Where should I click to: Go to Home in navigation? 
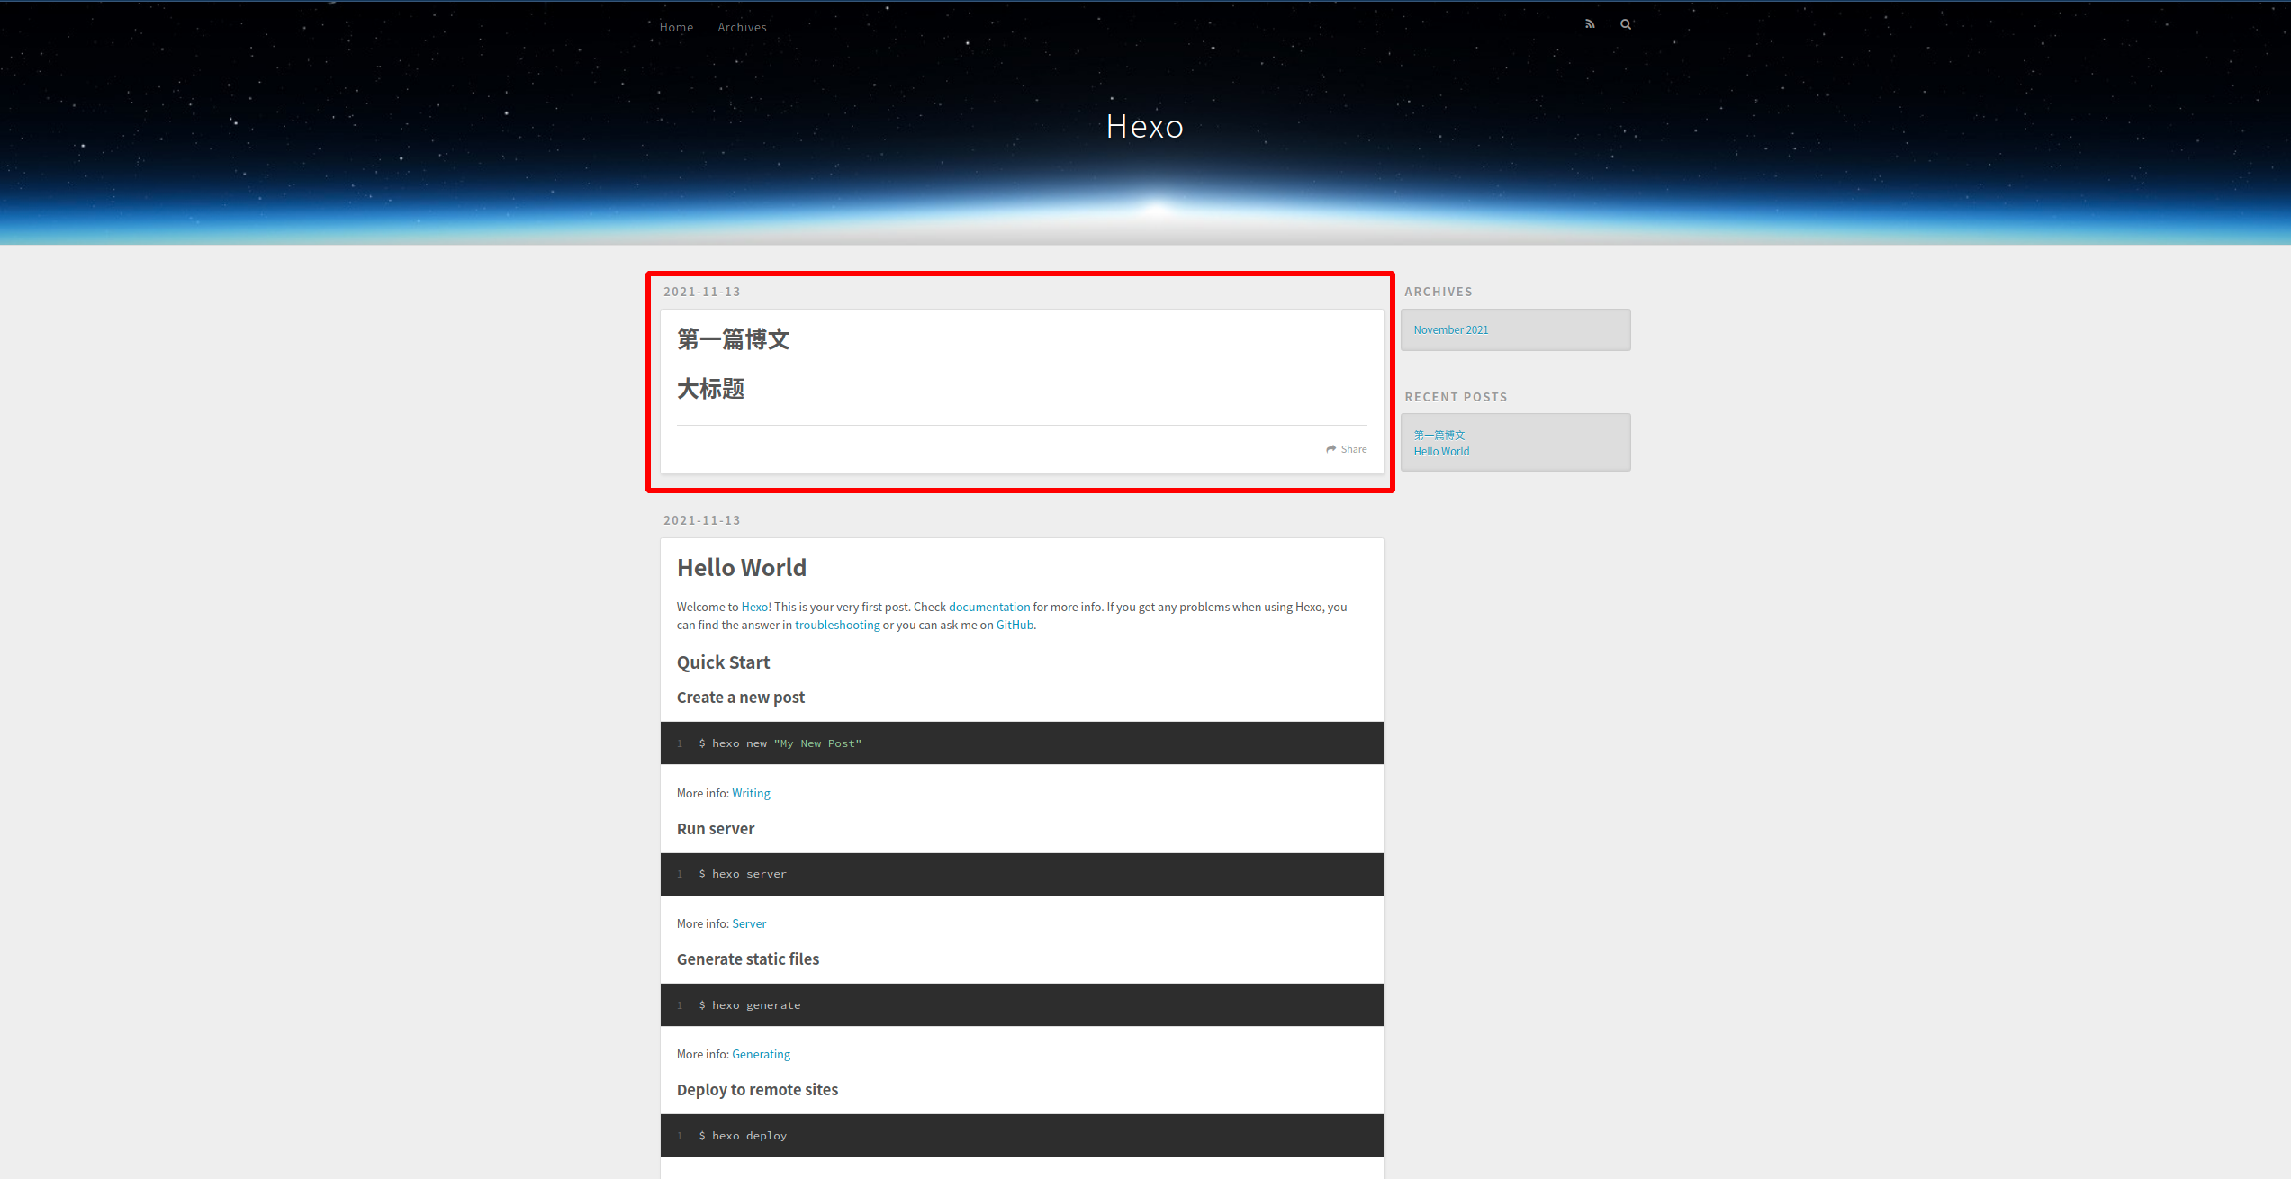676,27
